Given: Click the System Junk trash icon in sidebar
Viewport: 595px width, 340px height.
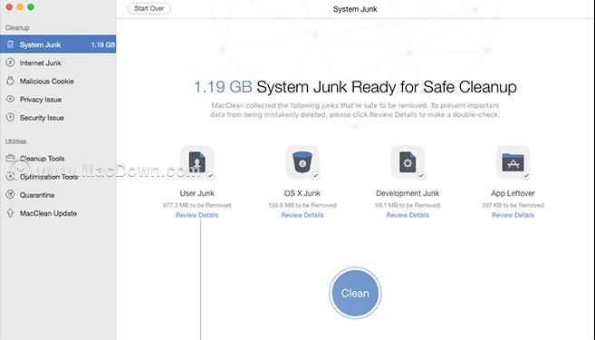Looking at the screenshot, I should pos(10,44).
